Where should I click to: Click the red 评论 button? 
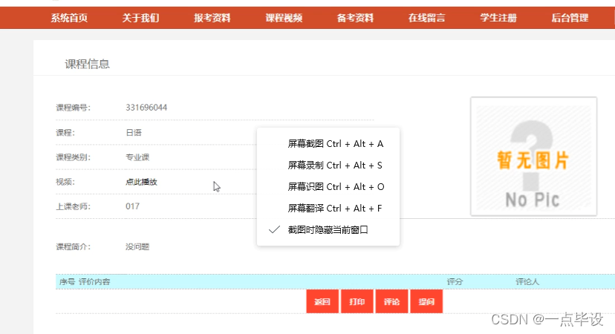(391, 301)
